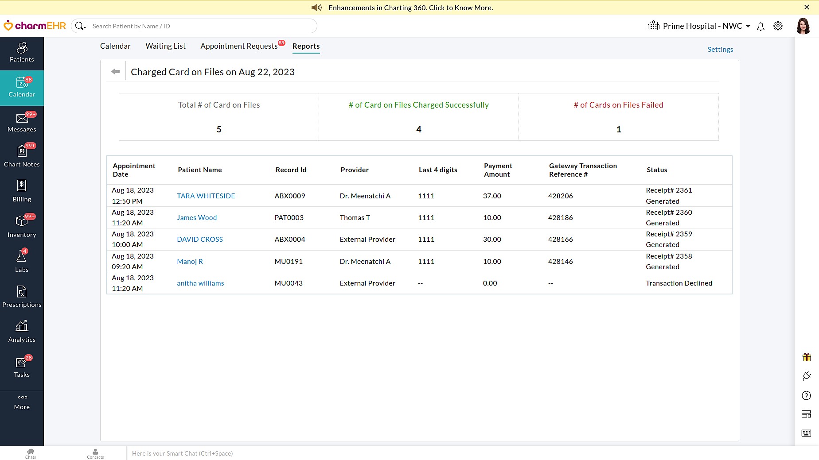Expand the More menu in the sidebar

pos(22,401)
